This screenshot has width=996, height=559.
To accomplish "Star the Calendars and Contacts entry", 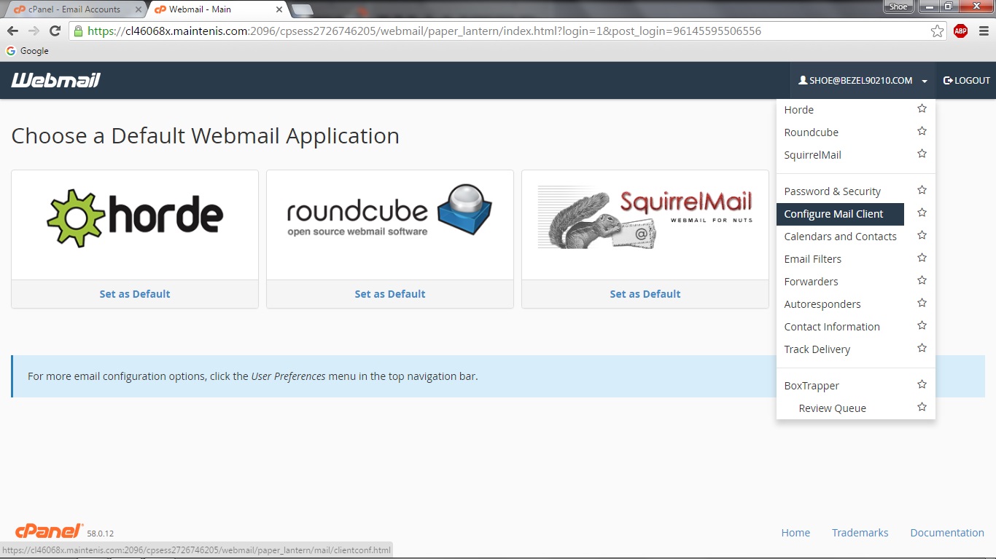I will pos(922,235).
